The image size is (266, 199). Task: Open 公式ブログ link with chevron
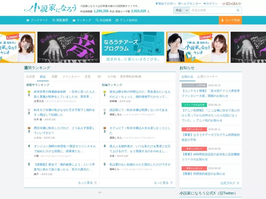(230, 183)
